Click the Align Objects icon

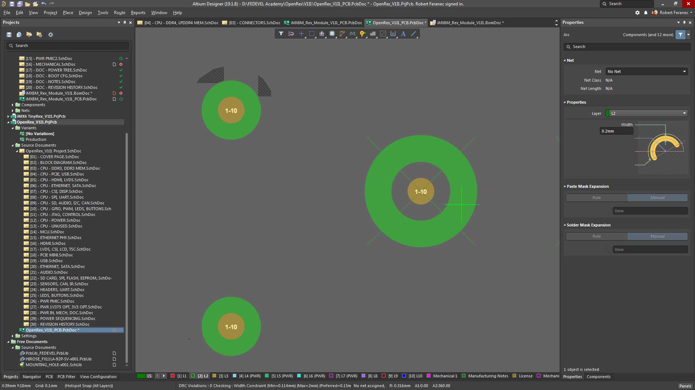coord(321,34)
